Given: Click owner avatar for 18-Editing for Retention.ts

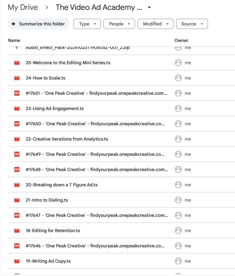Looking at the screenshot, I should pyautogui.click(x=178, y=231).
